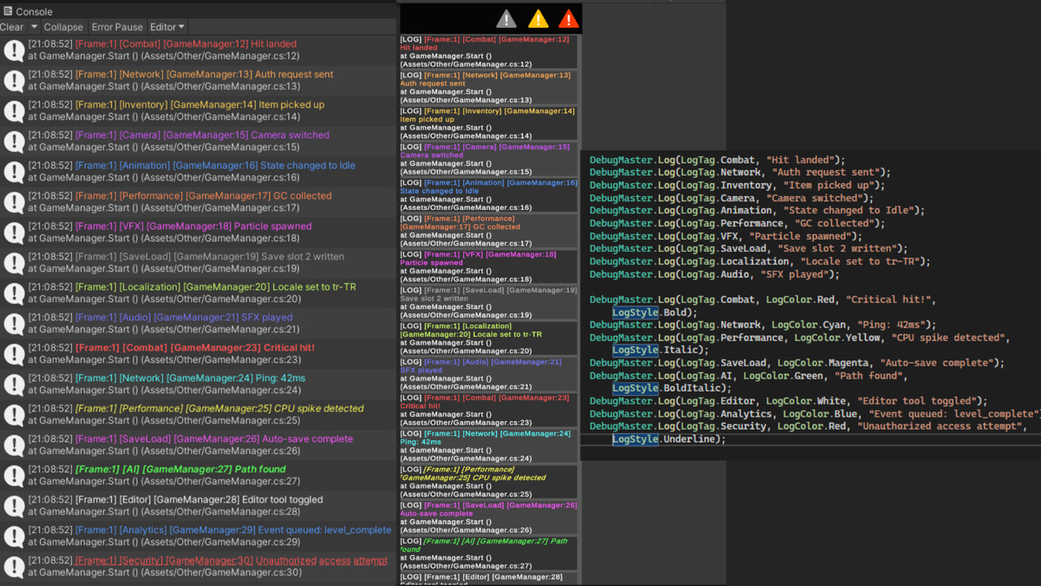Click the yellow warnings filter triangle

coord(539,17)
